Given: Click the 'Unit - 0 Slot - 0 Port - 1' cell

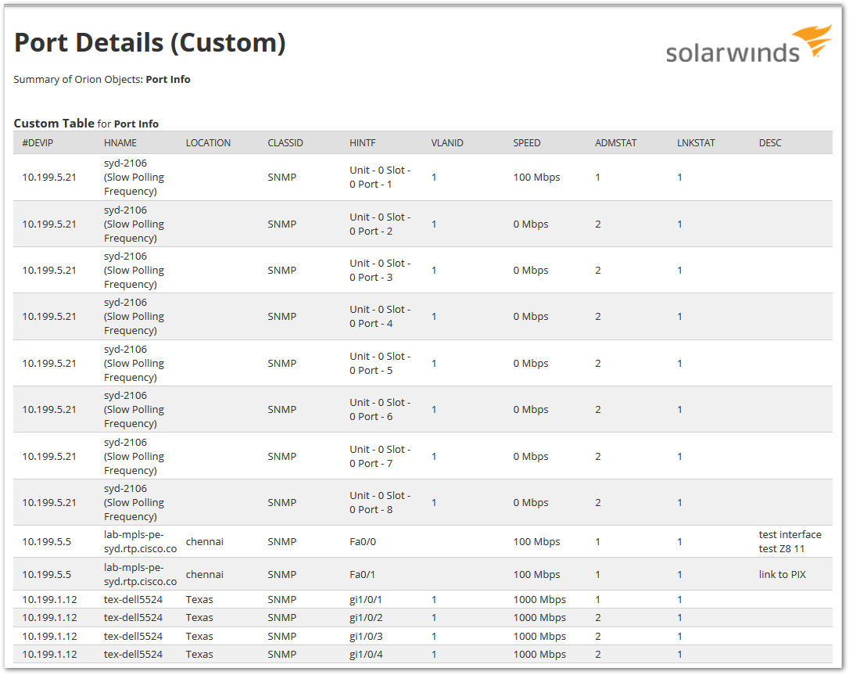Looking at the screenshot, I should click(380, 178).
